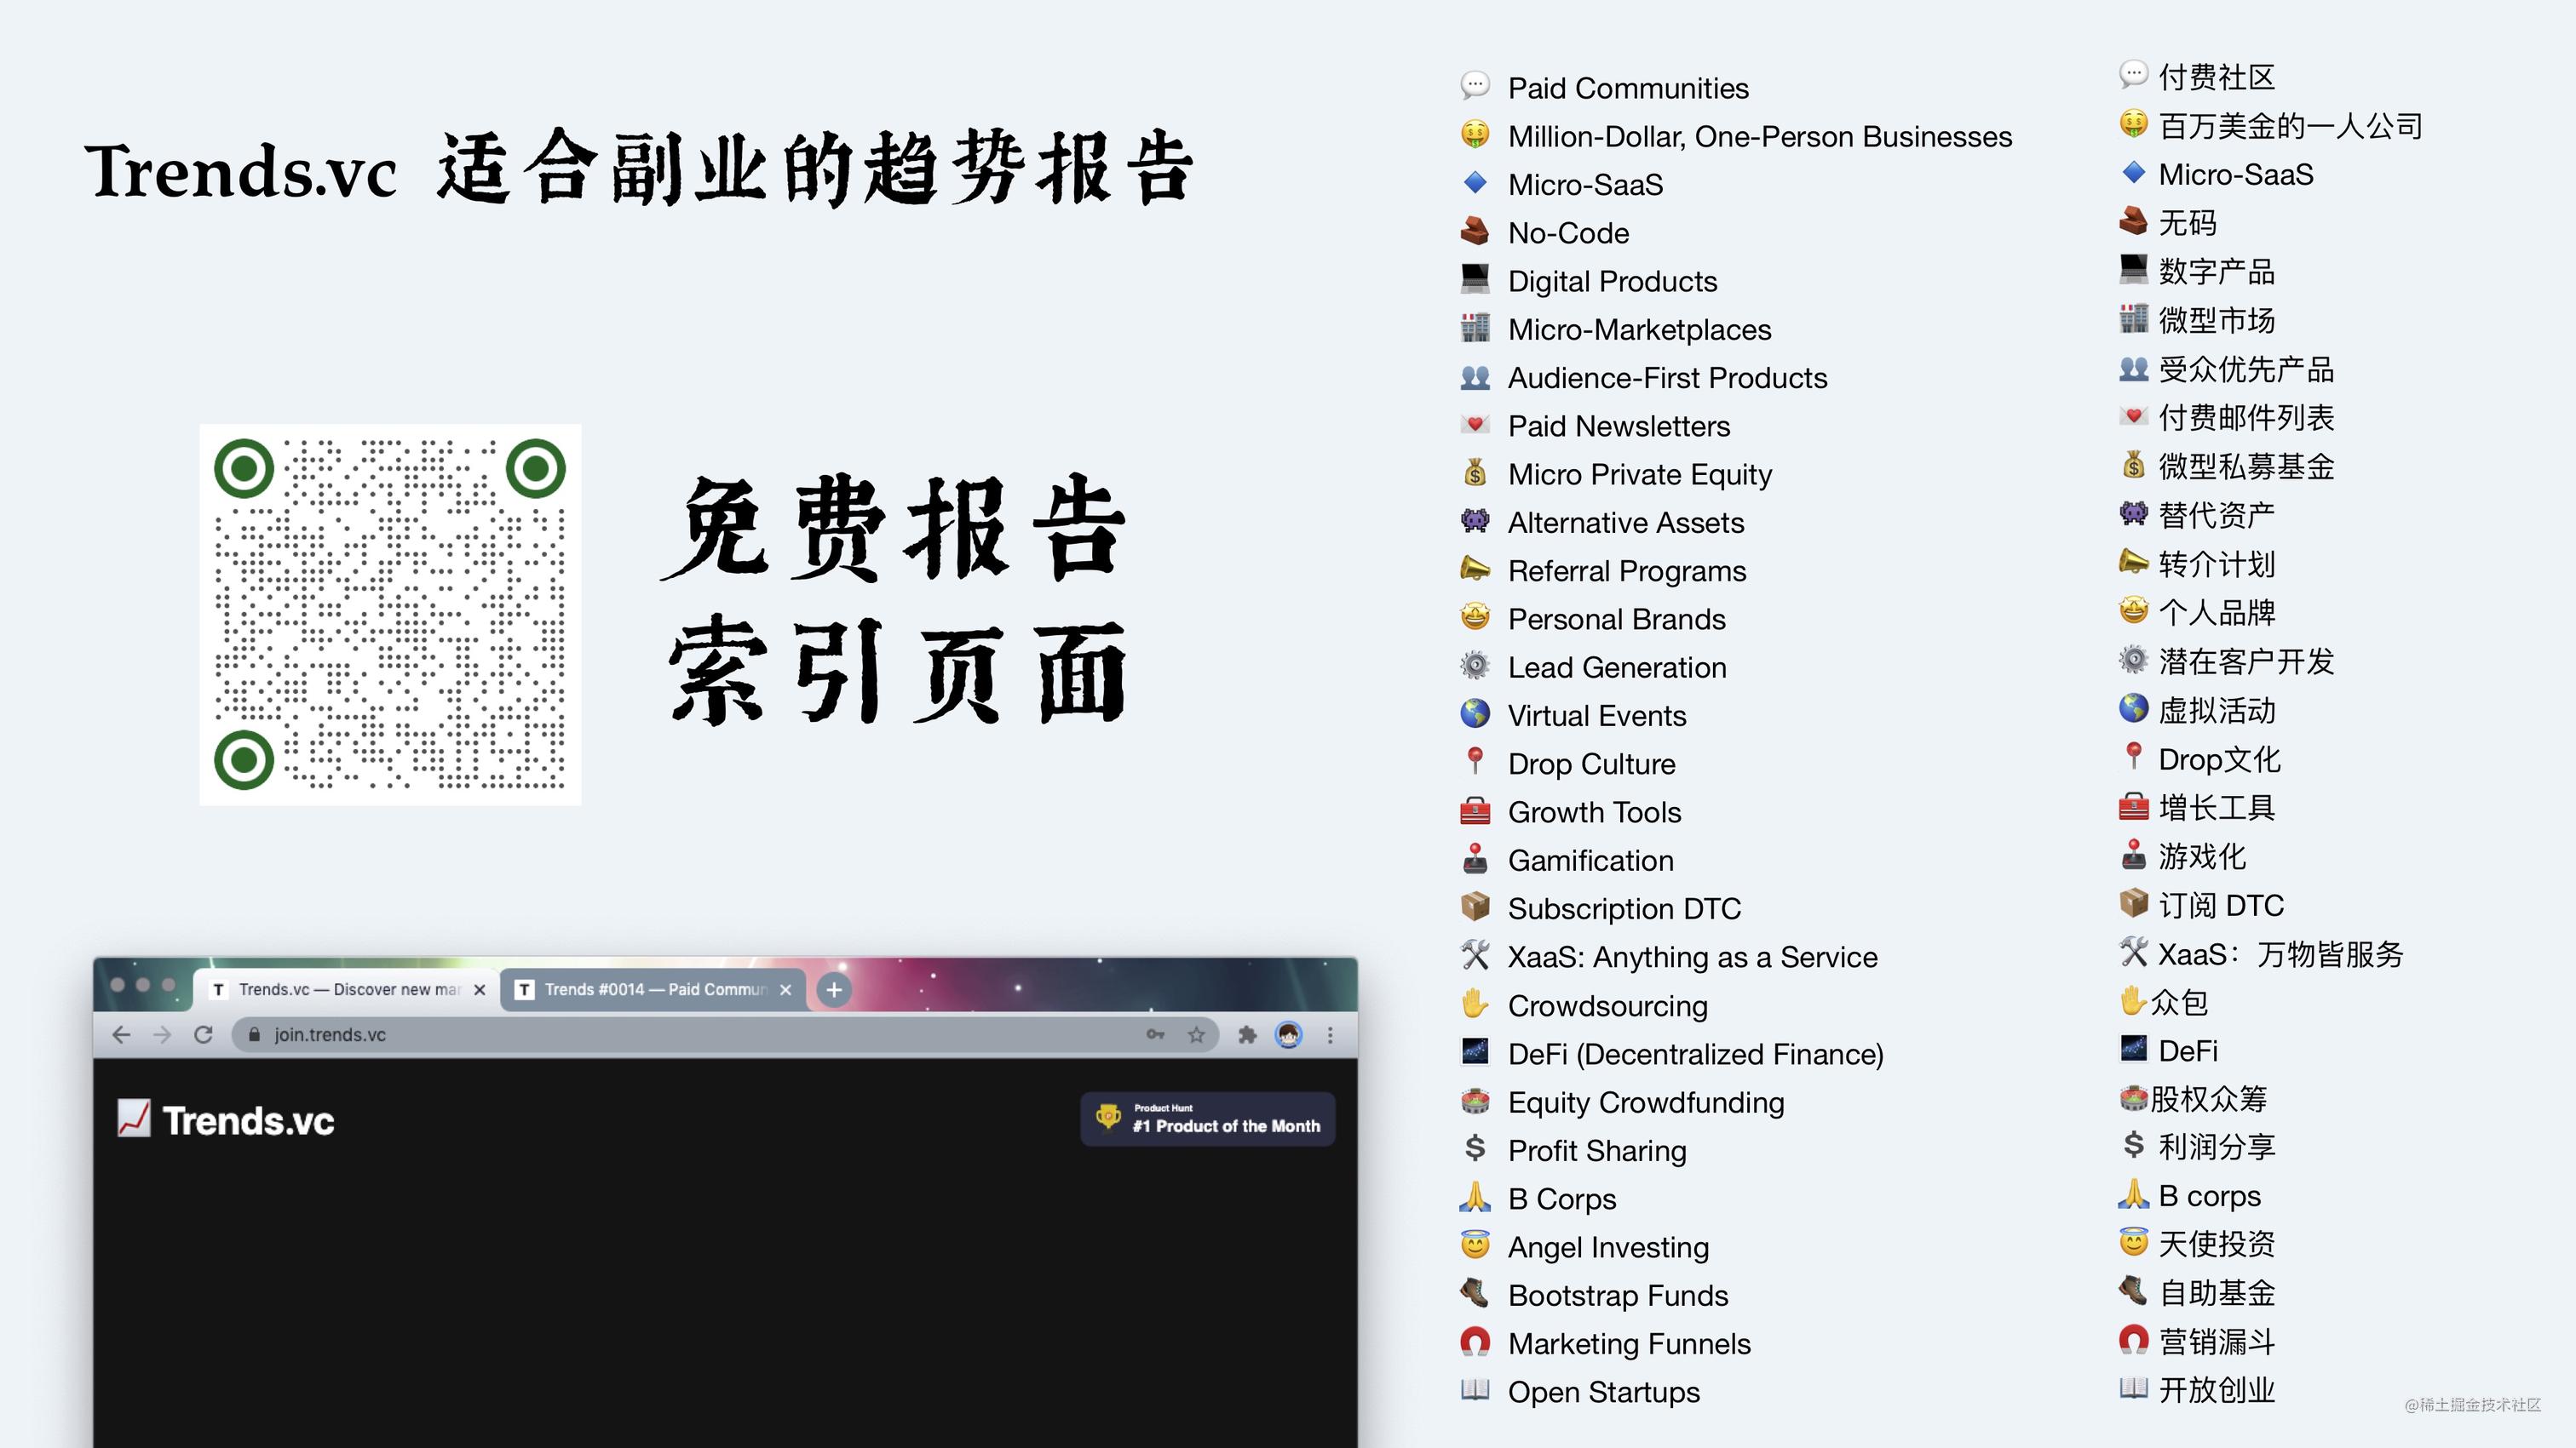Click the padlock icon in address bar
Screen dimensions: 2576x1448
pyautogui.click(x=254, y=1035)
